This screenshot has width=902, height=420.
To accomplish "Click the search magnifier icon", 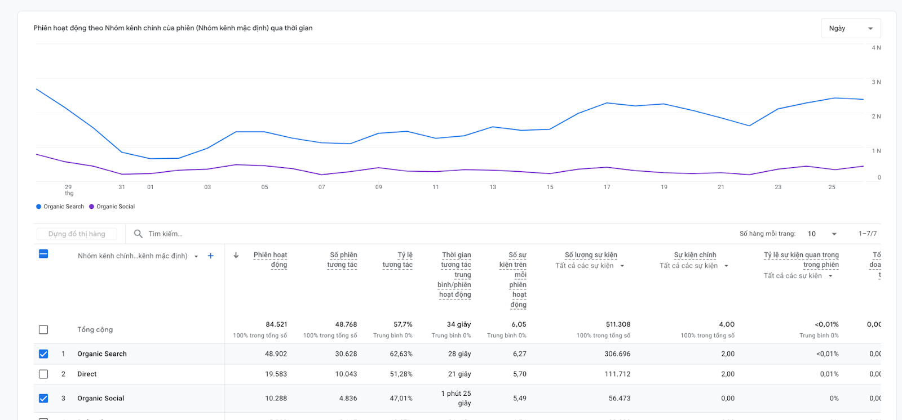I will click(x=138, y=234).
